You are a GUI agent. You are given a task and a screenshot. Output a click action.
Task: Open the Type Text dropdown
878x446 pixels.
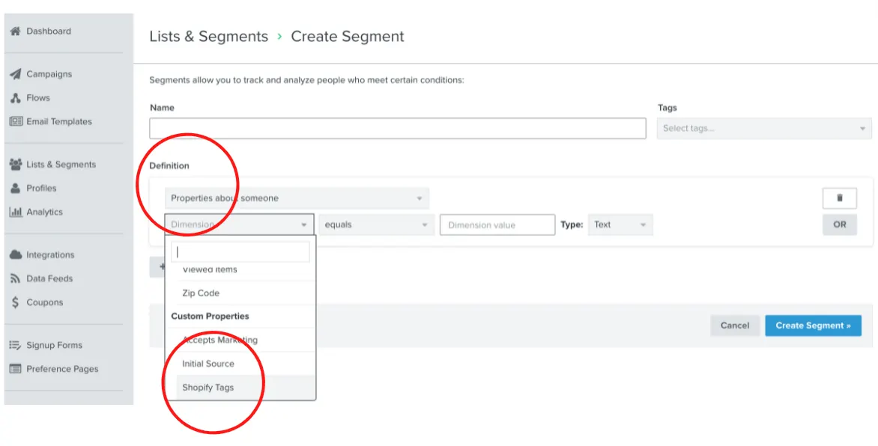click(x=620, y=224)
